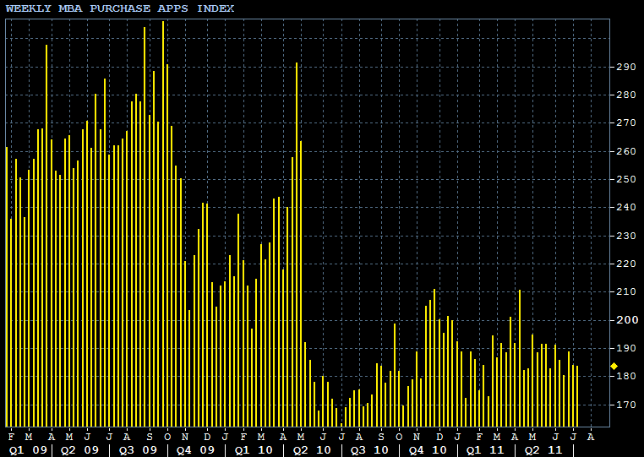Select the 250 label on the price axis
The height and width of the screenshot is (457, 644).
[625, 179]
